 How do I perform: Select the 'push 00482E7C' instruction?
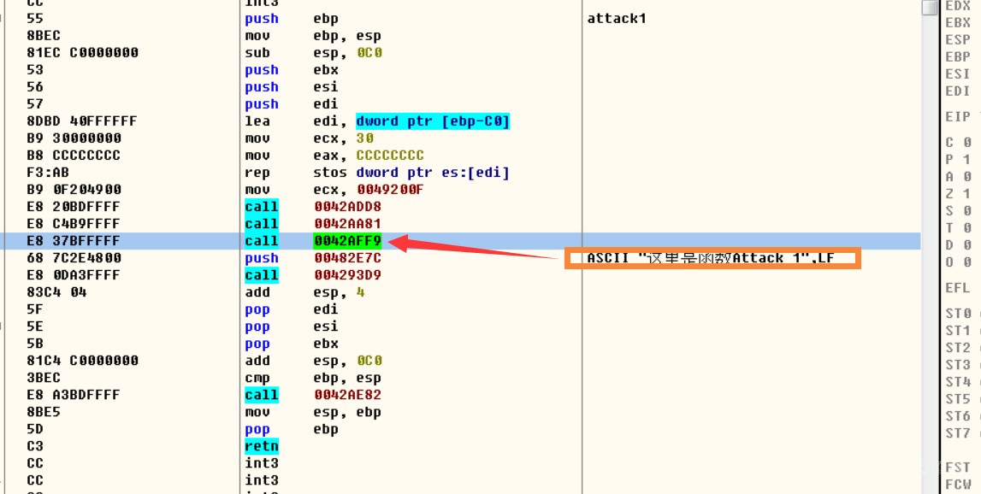point(313,258)
